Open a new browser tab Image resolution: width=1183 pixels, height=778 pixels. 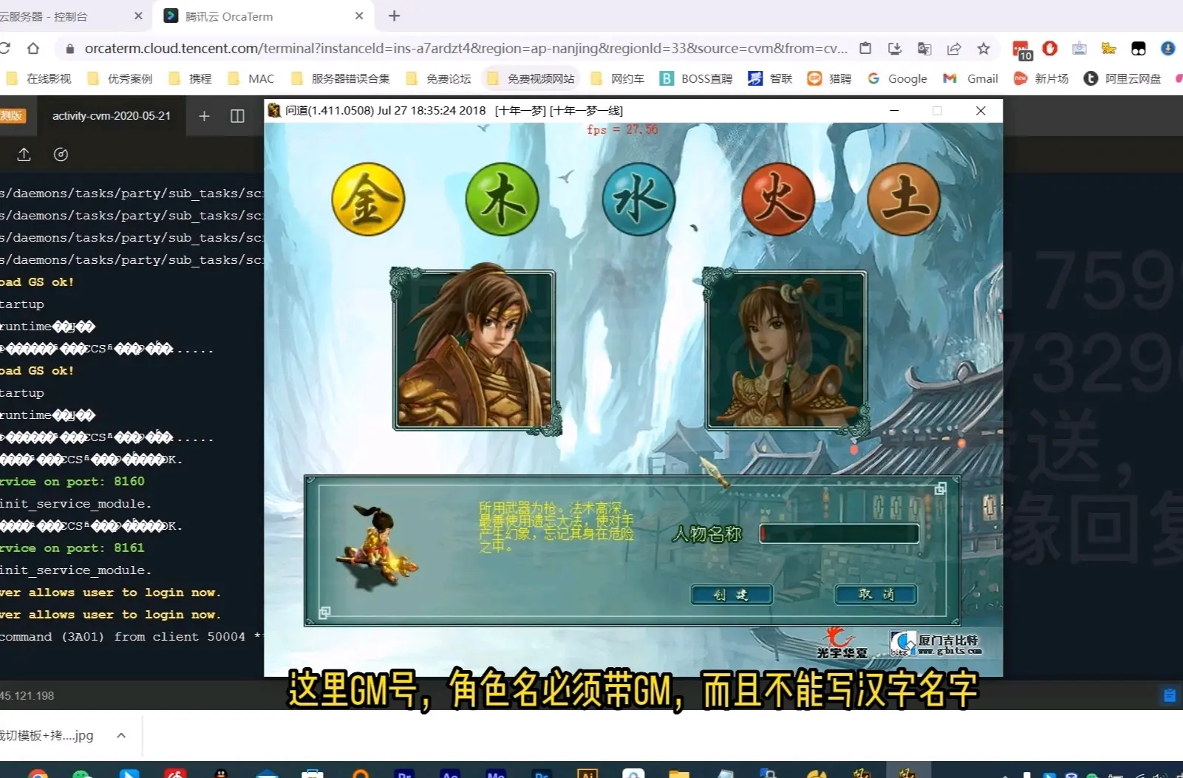(394, 16)
